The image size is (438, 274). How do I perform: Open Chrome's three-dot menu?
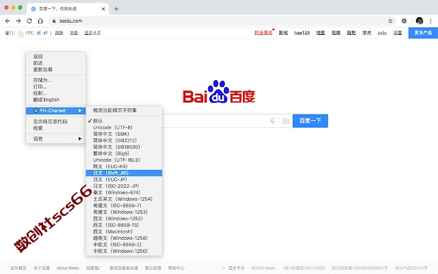point(430,21)
